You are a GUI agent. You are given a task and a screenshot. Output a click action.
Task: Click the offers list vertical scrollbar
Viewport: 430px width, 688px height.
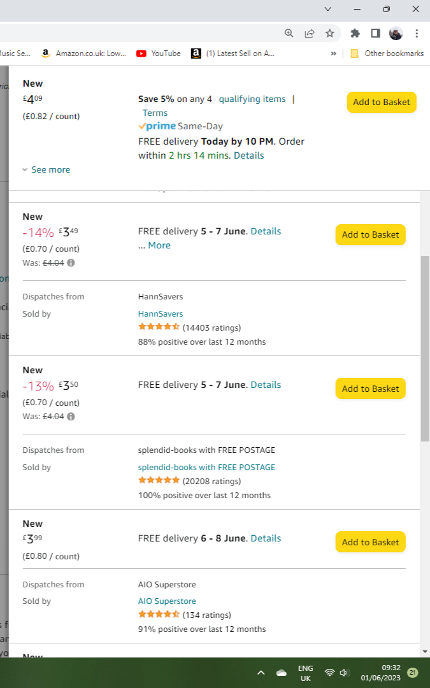point(425,349)
